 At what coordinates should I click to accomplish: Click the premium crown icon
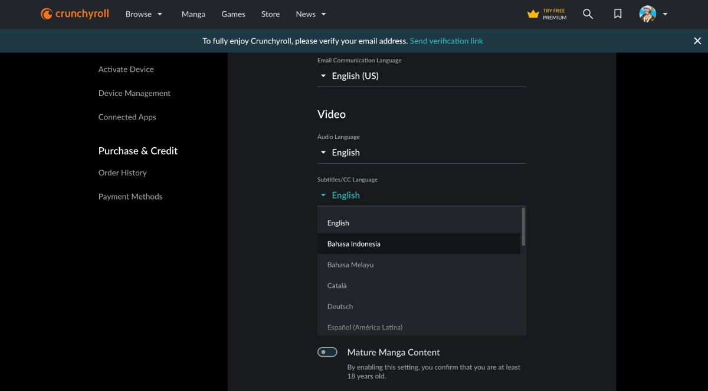coord(533,14)
